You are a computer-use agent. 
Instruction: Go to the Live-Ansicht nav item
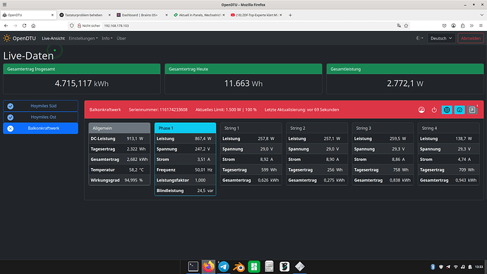click(x=53, y=38)
